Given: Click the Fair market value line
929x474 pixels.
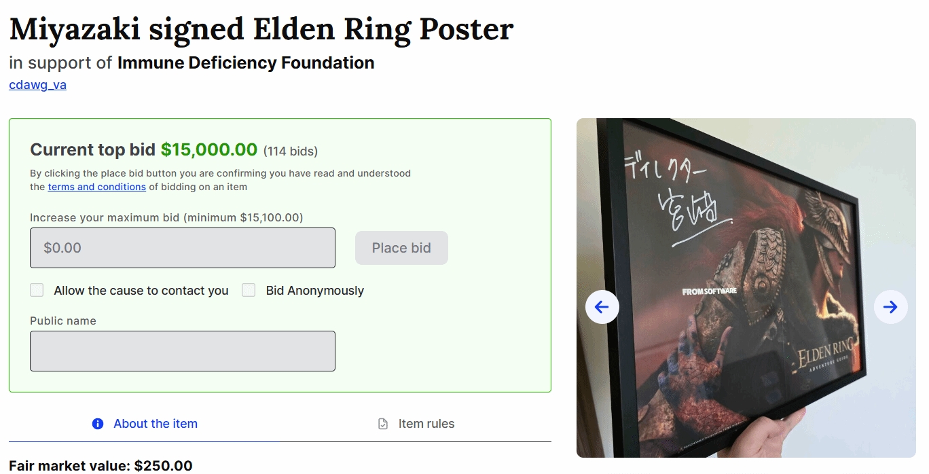Looking at the screenshot, I should [x=101, y=466].
